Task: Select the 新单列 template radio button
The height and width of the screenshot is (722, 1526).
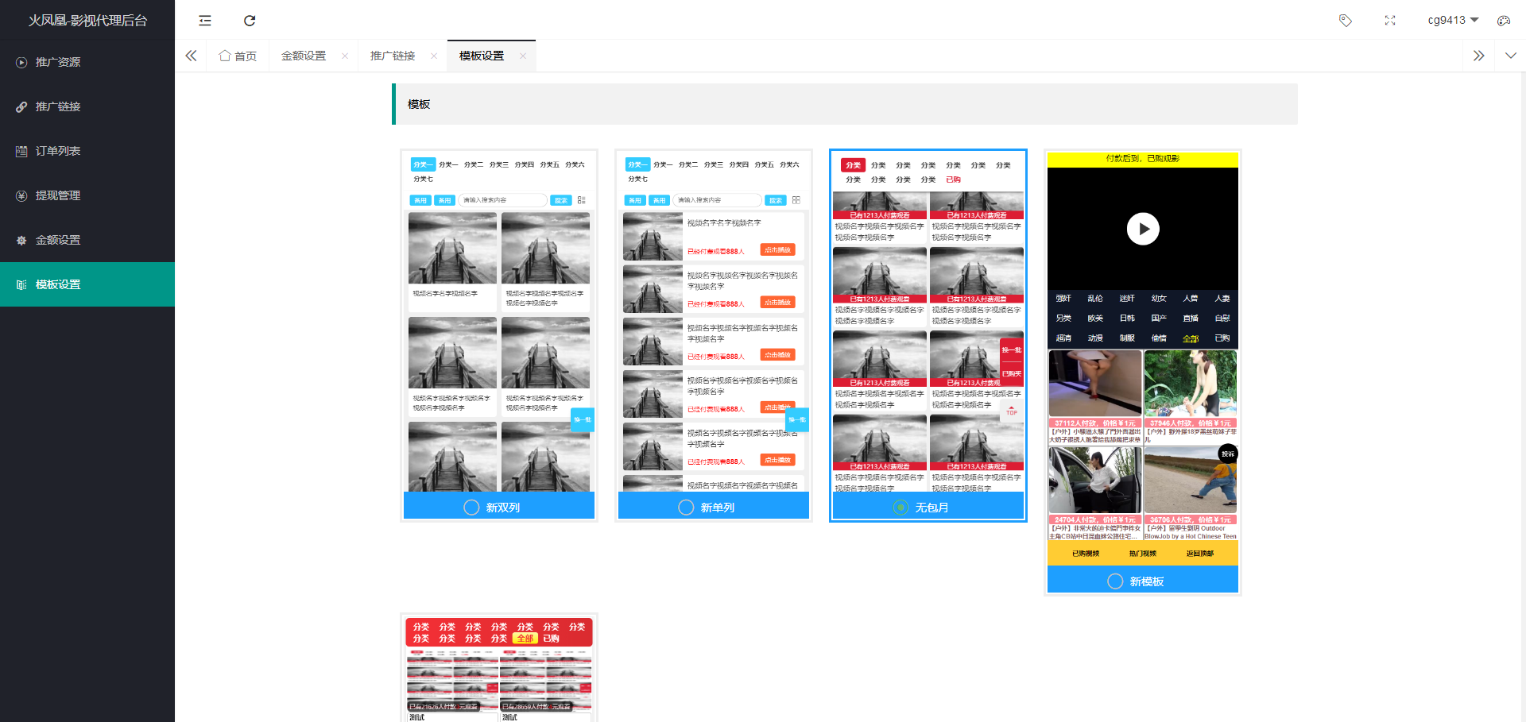Action: [686, 508]
